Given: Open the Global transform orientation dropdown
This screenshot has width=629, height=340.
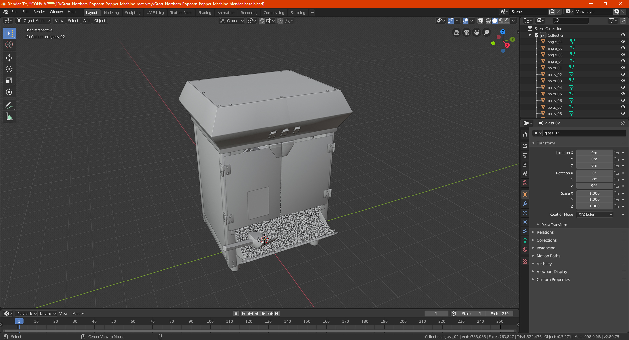Looking at the screenshot, I should pyautogui.click(x=232, y=21).
